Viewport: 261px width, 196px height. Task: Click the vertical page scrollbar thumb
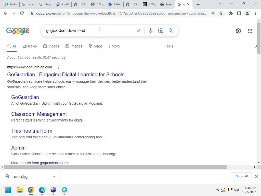coord(259,38)
